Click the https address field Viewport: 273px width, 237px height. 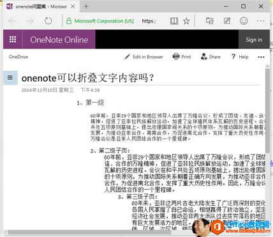[149, 21]
